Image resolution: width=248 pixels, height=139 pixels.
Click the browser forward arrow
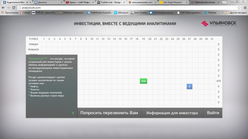click(x=8, y=8)
